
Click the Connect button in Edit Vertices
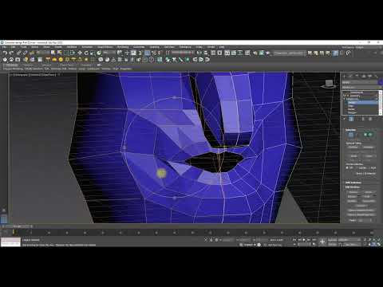tap(361, 206)
